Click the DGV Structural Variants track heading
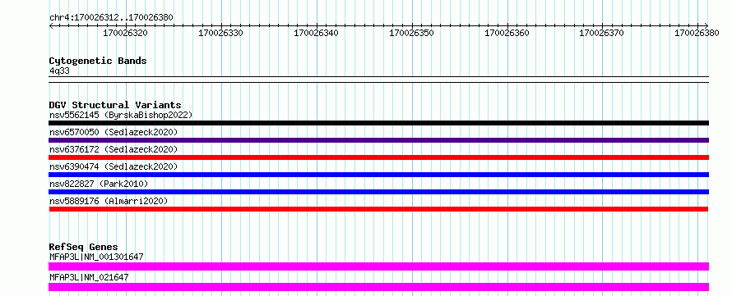The image size is (732, 296). 115,105
